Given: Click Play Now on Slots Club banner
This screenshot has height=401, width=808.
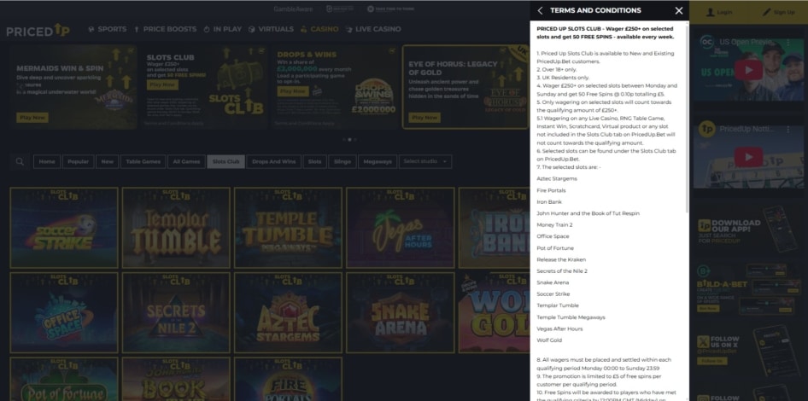Looking at the screenshot, I should click(162, 85).
